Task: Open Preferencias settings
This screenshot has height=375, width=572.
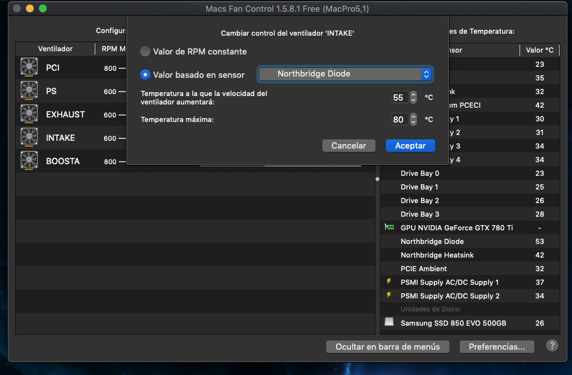Action: pyautogui.click(x=497, y=347)
